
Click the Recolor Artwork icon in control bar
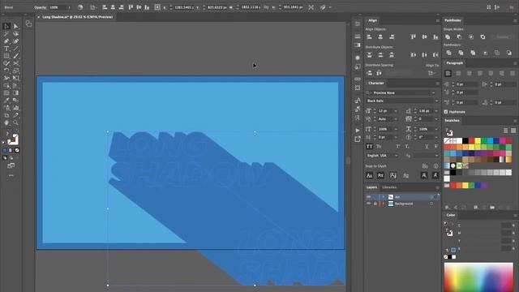(80, 7)
